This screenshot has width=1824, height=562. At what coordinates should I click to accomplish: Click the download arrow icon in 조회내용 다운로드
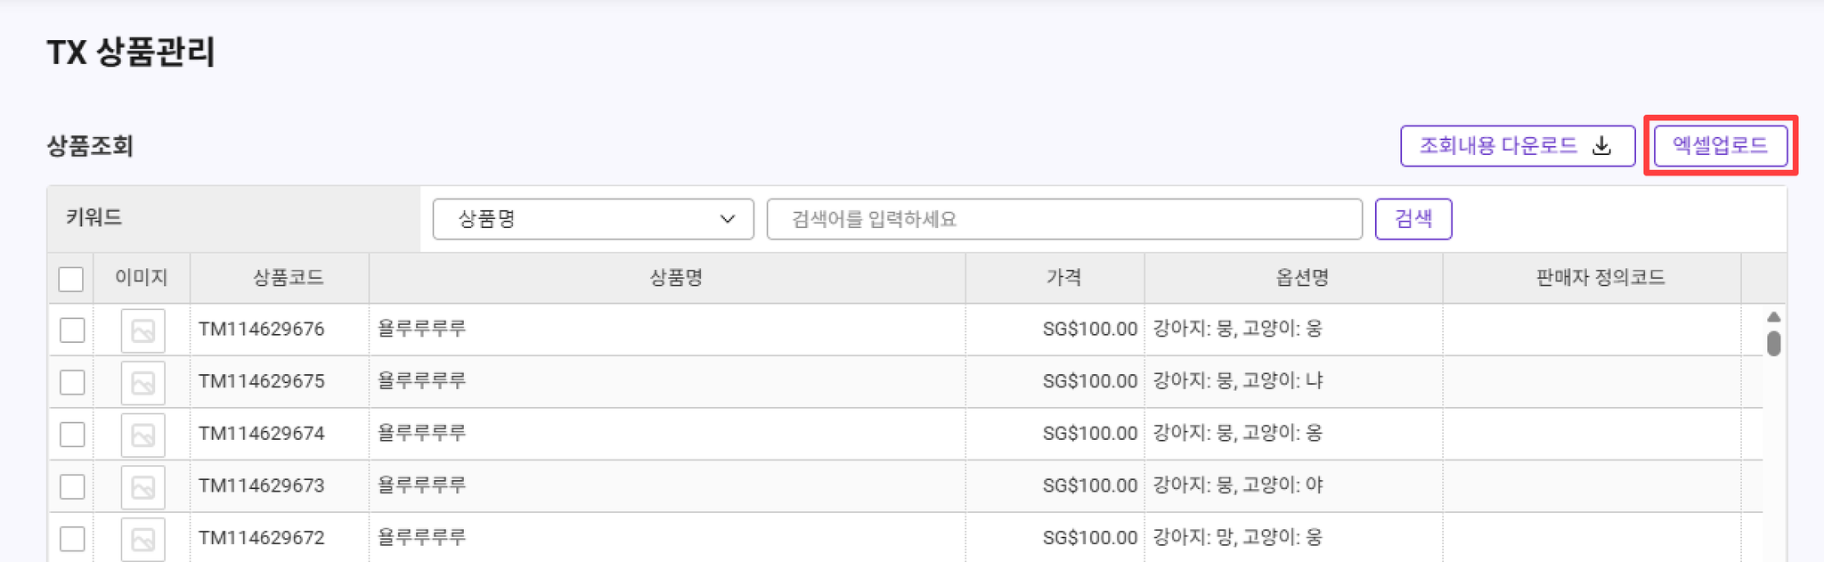tap(1601, 145)
